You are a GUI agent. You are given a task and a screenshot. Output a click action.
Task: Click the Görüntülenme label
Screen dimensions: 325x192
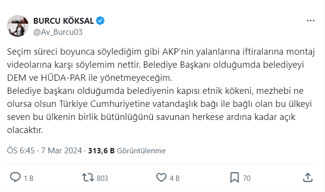[141, 151]
